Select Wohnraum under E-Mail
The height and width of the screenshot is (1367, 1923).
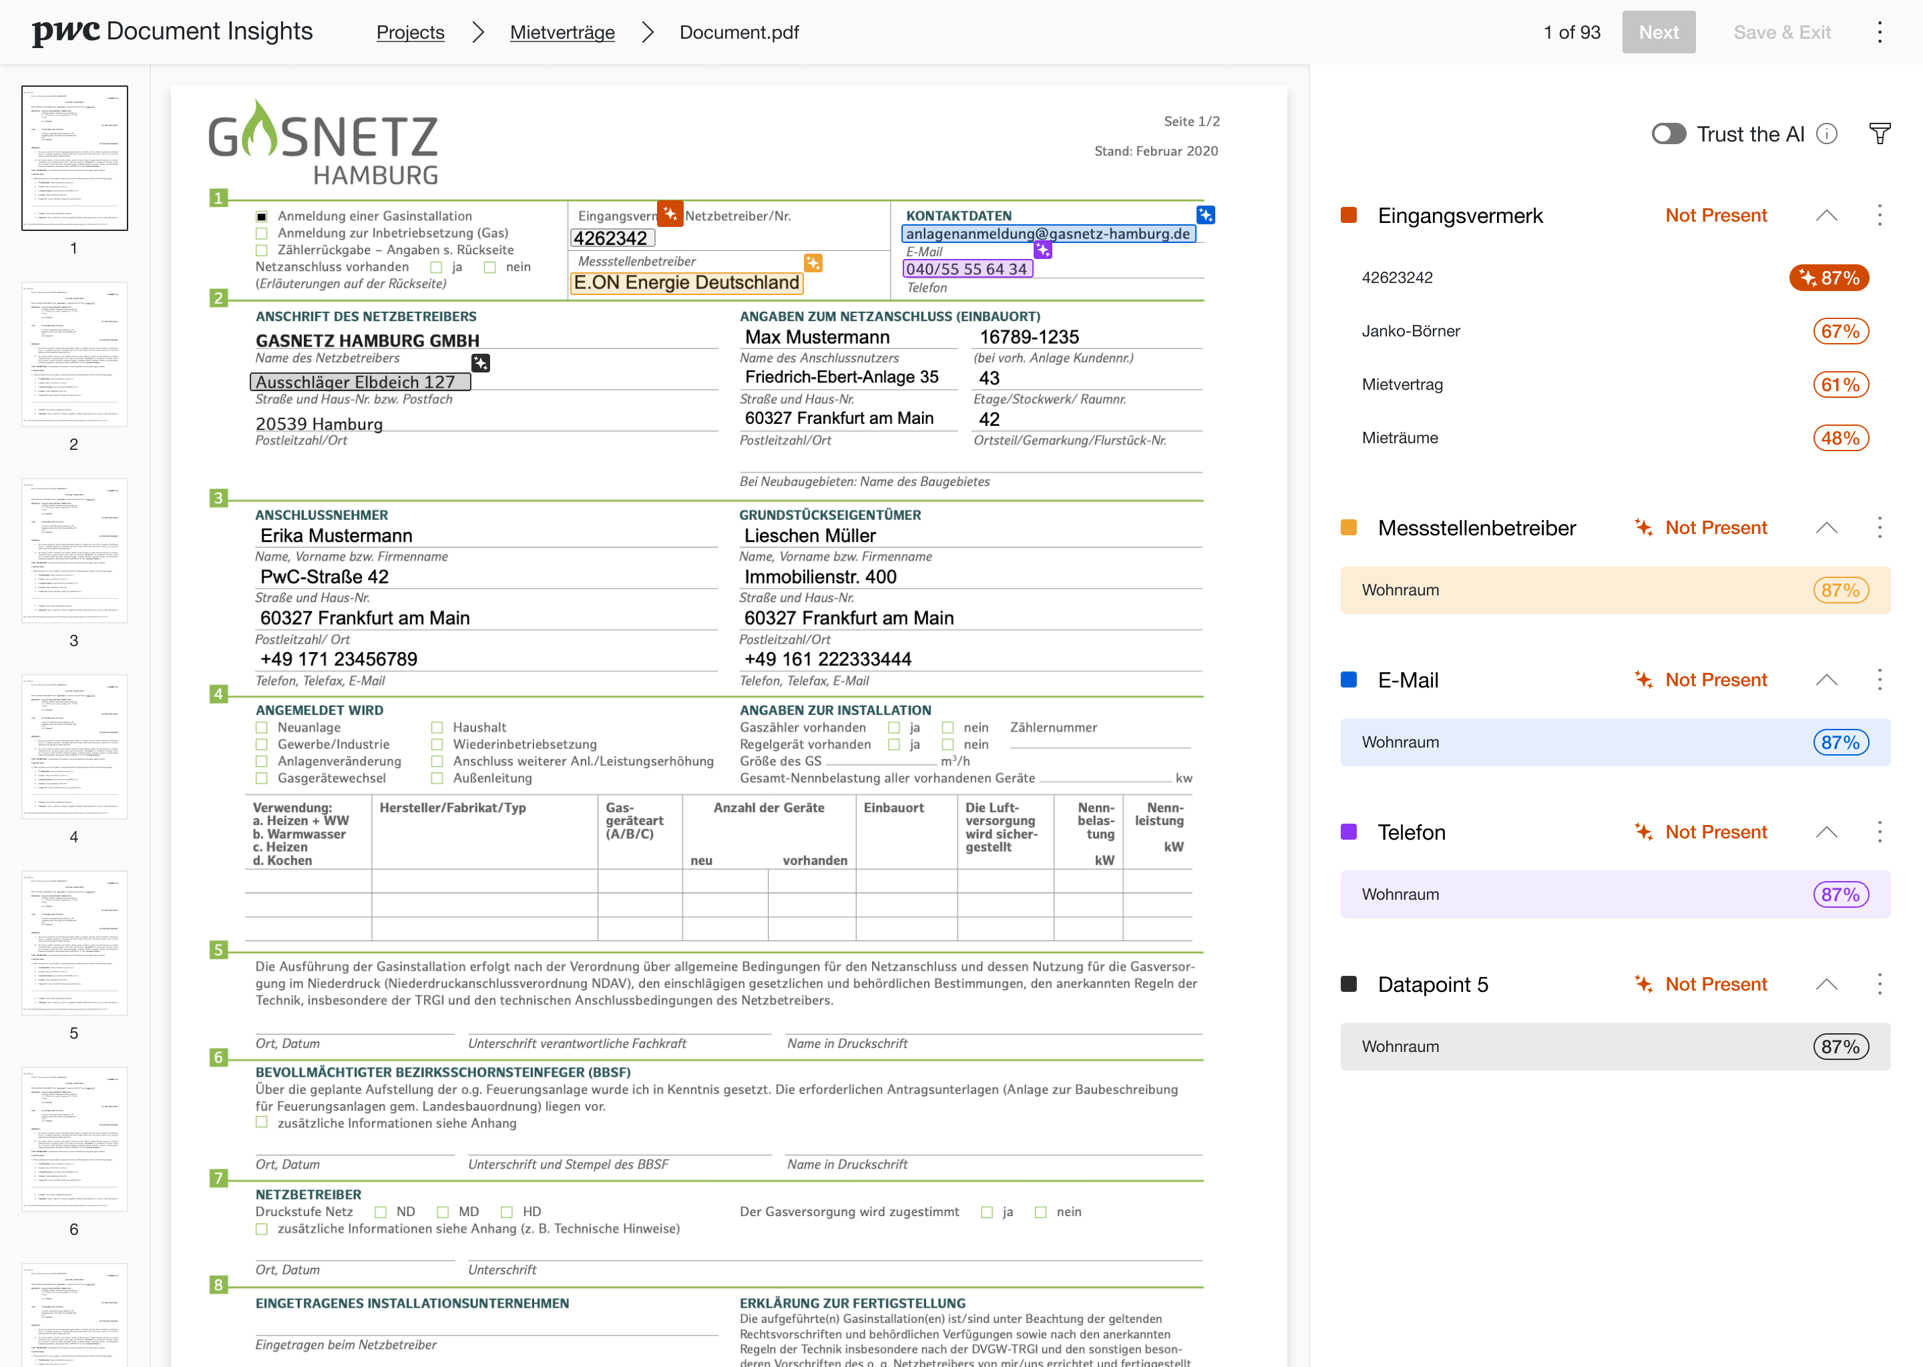[1615, 742]
